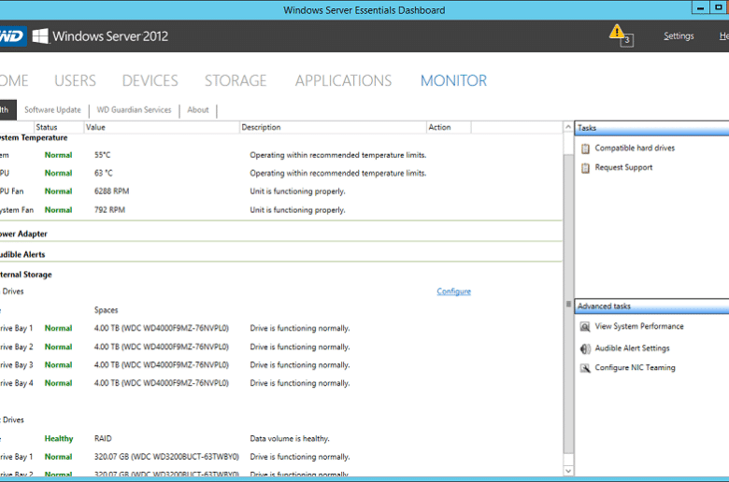This screenshot has height=482, width=729.
Task: Click the vertical scrollbar thumb of the health list
Action: [x=568, y=305]
